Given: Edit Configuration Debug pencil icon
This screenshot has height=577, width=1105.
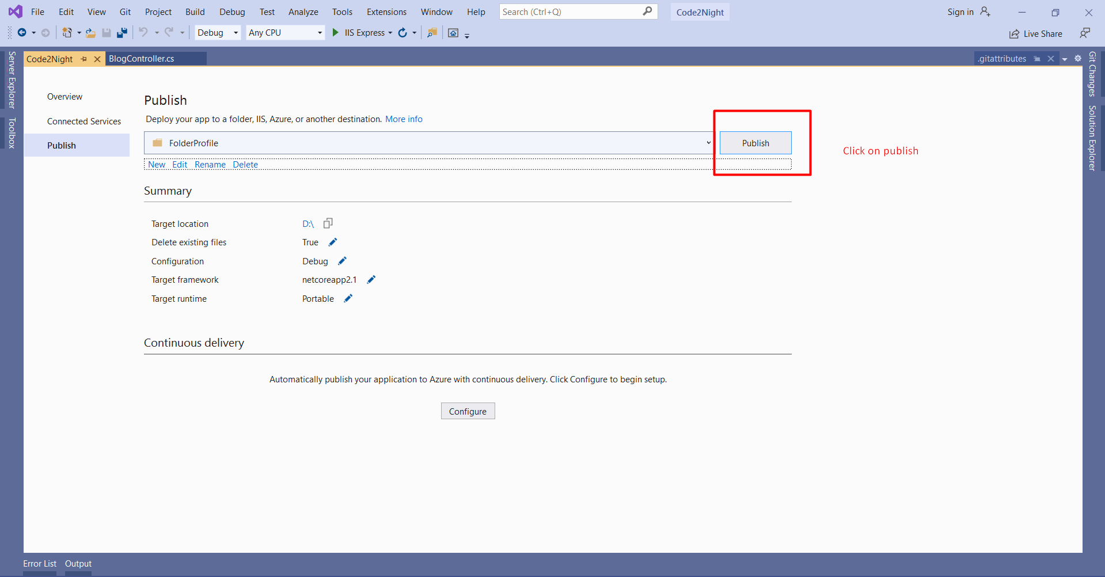Looking at the screenshot, I should (x=342, y=261).
